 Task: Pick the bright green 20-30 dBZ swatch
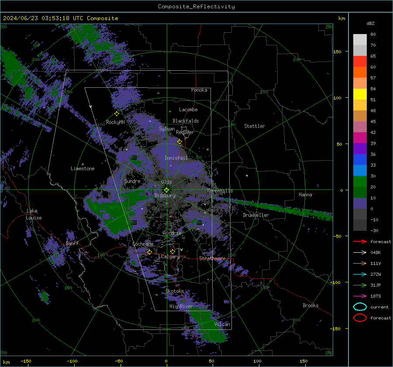[360, 182]
